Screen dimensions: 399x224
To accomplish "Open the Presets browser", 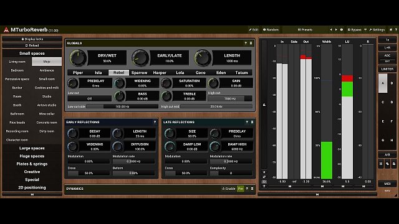I will (305, 30).
